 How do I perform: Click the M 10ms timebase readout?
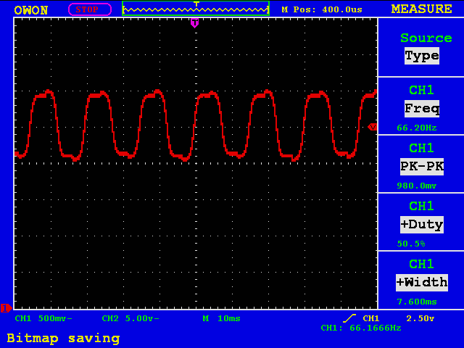tap(221, 319)
